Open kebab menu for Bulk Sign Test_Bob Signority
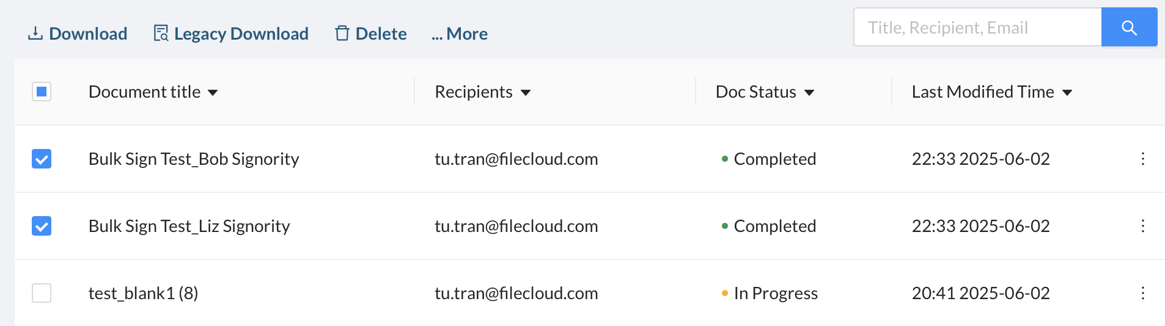This screenshot has height=326, width=1165. [x=1142, y=159]
